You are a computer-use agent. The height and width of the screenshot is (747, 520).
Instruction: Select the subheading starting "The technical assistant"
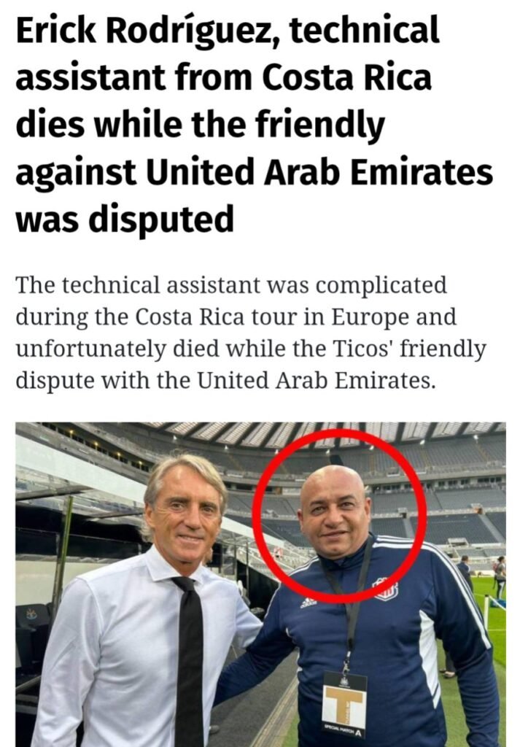[x=251, y=333]
